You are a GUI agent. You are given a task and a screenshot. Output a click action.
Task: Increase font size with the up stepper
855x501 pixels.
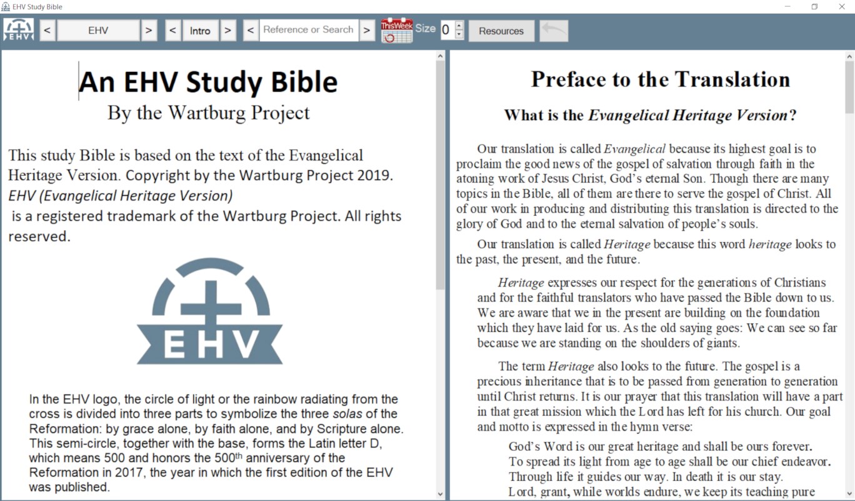pyautogui.click(x=459, y=26)
